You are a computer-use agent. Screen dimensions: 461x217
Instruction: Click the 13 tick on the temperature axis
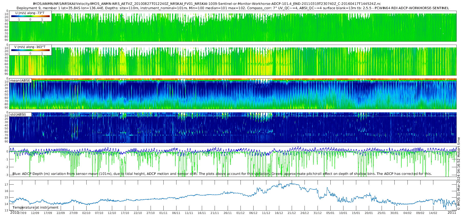(6, 210)
